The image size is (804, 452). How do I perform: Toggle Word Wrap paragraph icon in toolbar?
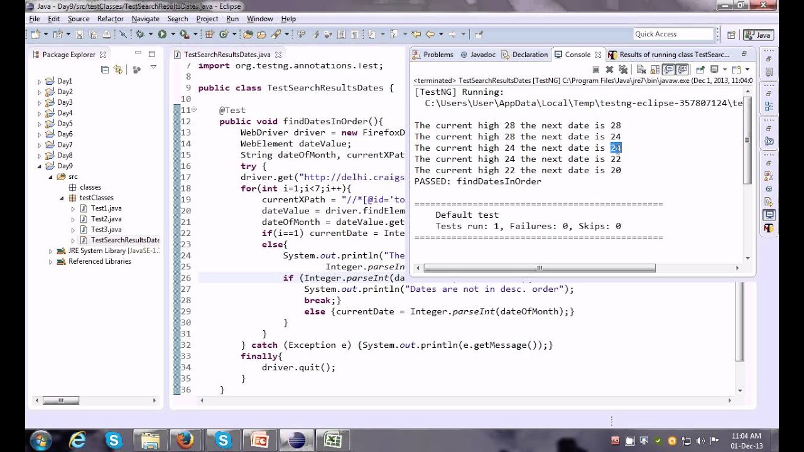[x=354, y=35]
